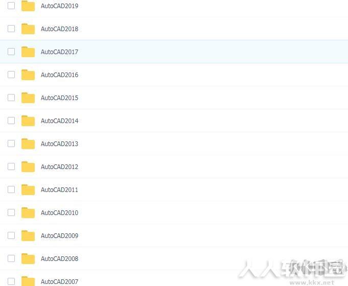Open the AutoCAD2014 name text

[59, 121]
